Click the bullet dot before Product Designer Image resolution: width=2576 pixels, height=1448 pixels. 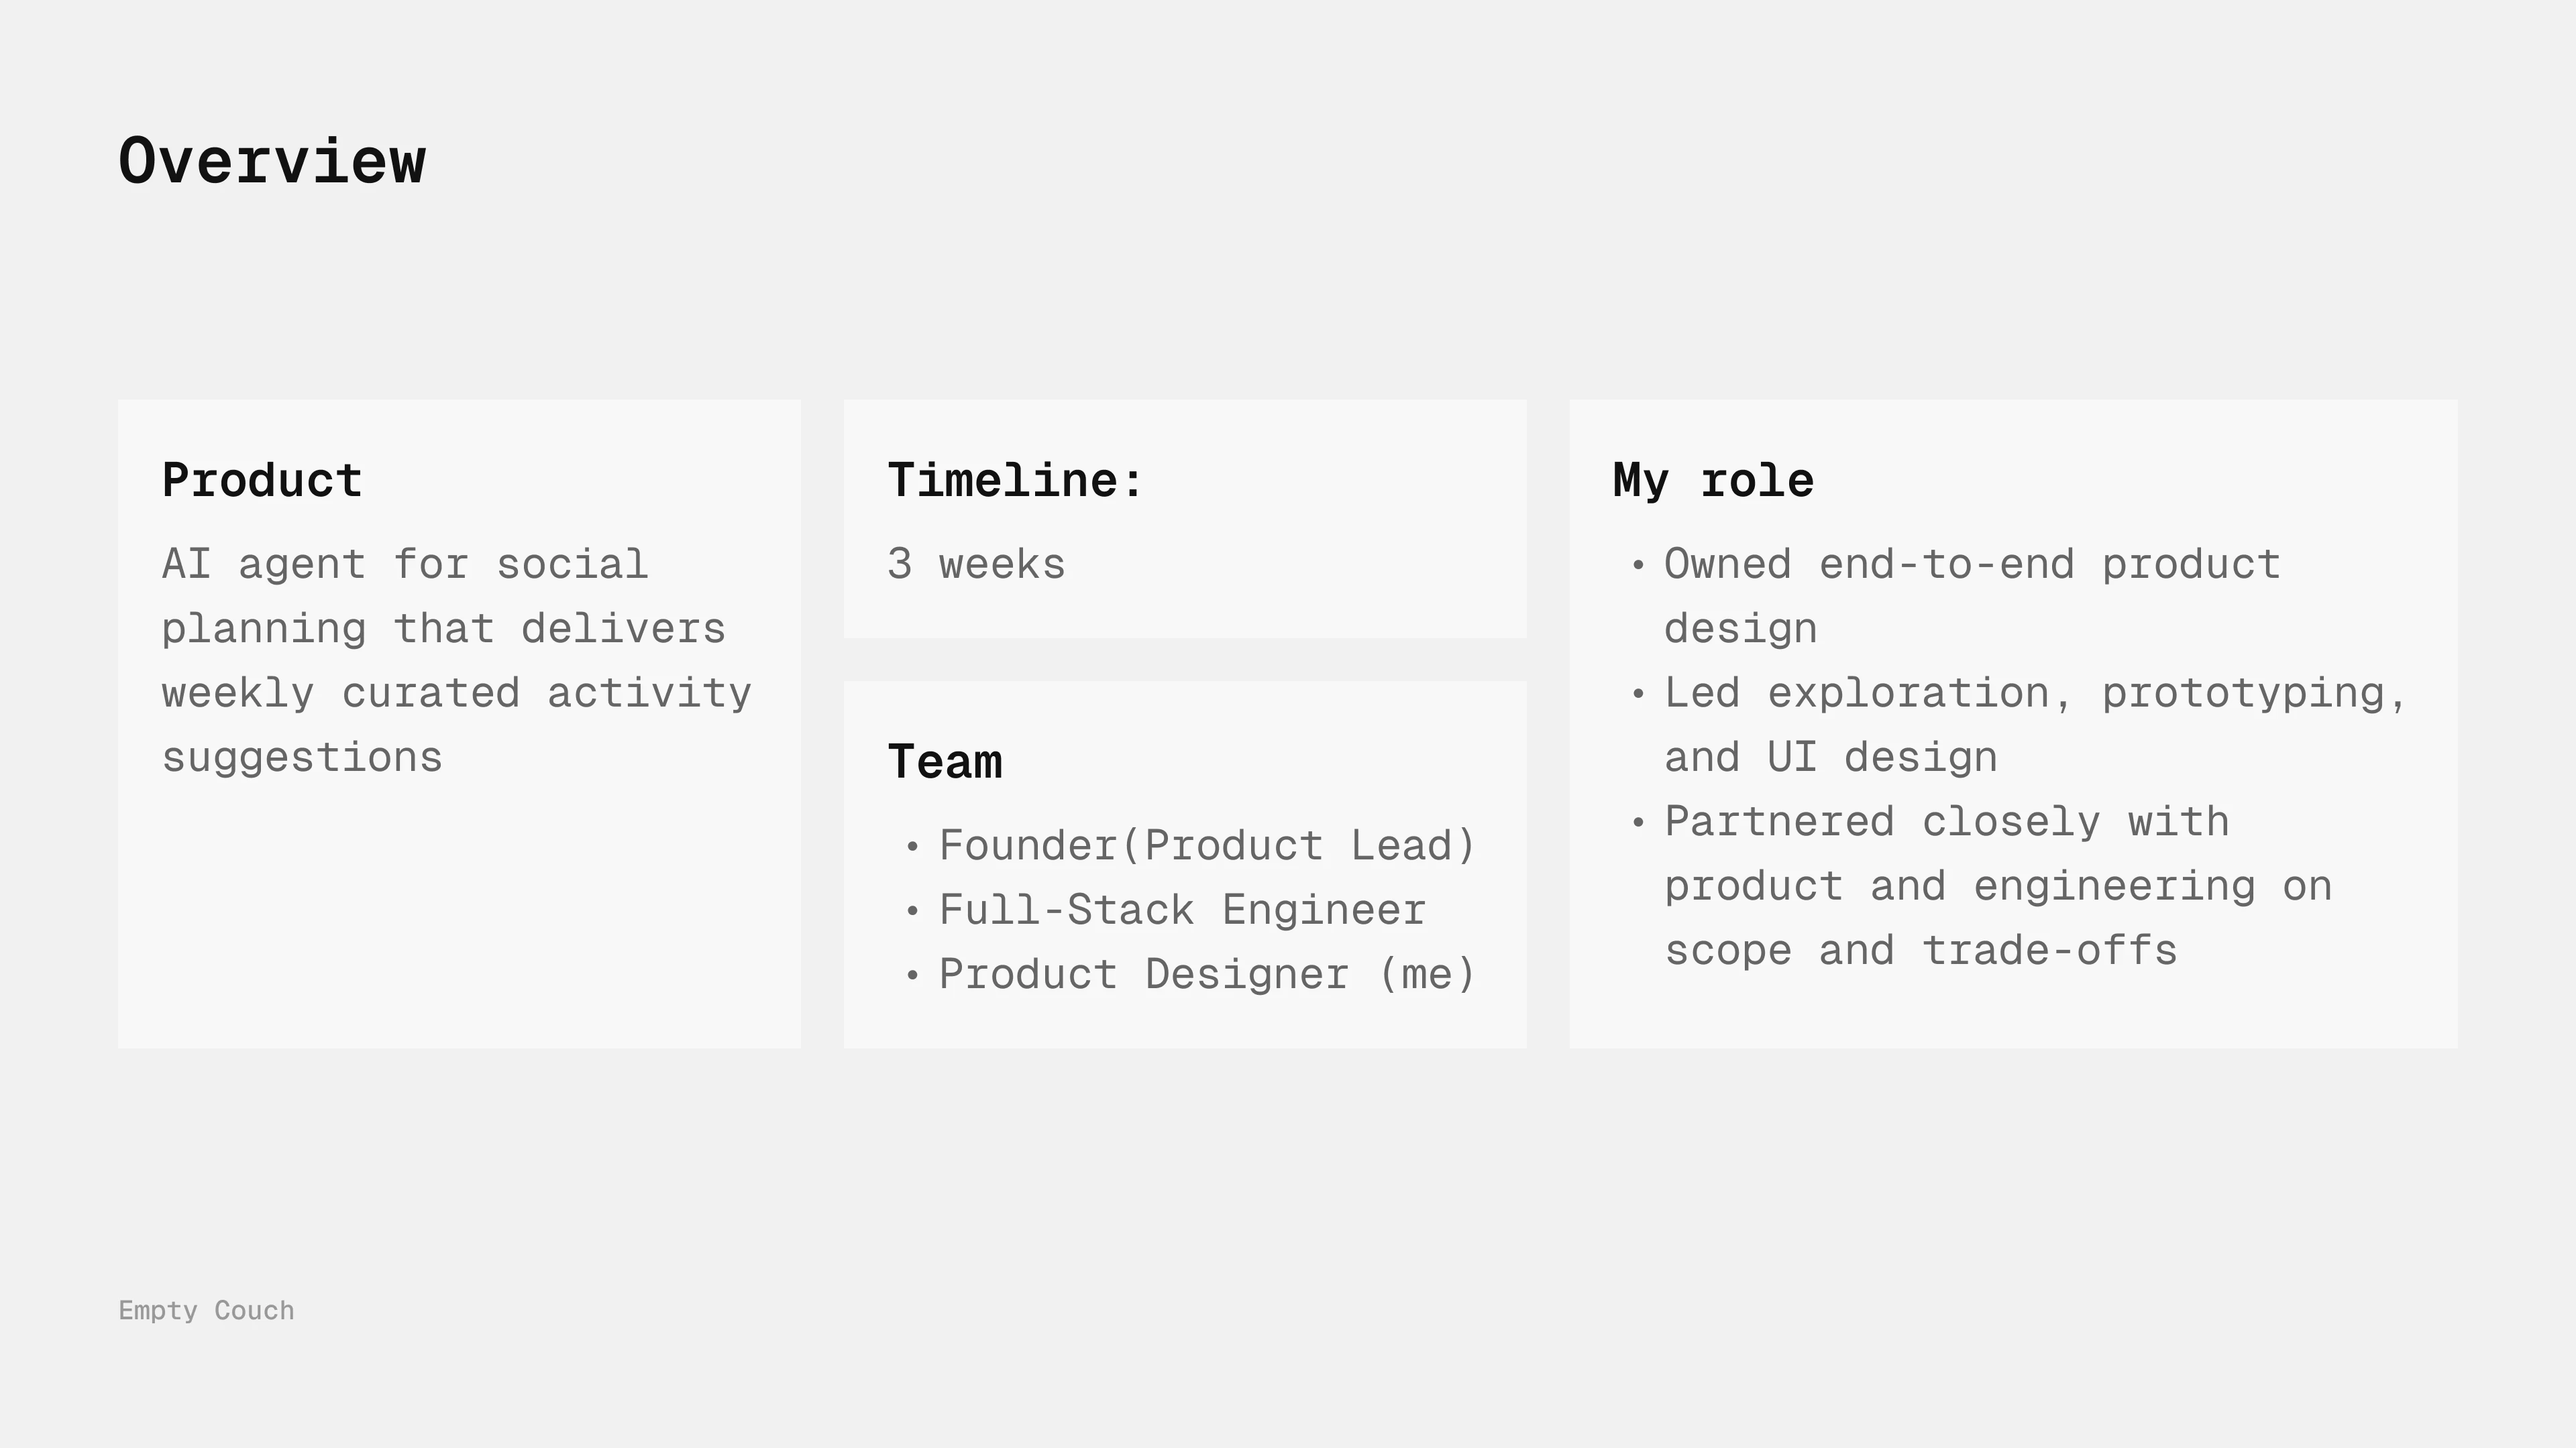(x=912, y=976)
